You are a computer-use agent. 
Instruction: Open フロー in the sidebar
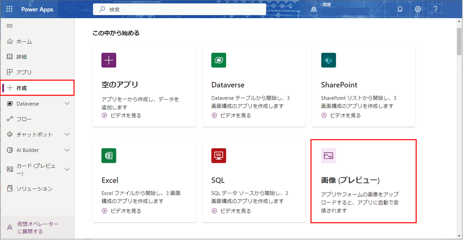[37, 119]
